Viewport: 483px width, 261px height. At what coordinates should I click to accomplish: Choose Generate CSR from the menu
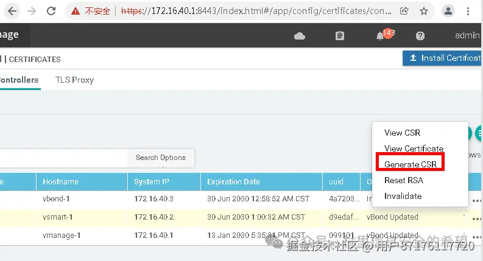tap(411, 164)
